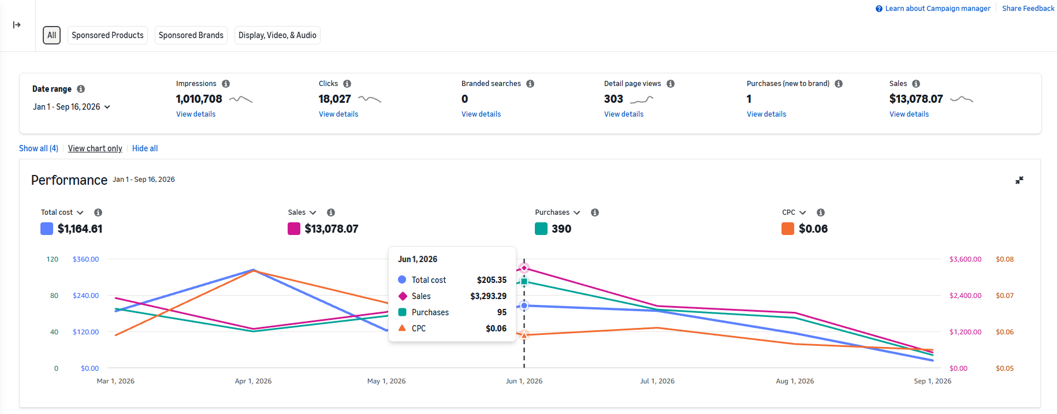Toggle the teal Purchases color swatch

(x=541, y=229)
